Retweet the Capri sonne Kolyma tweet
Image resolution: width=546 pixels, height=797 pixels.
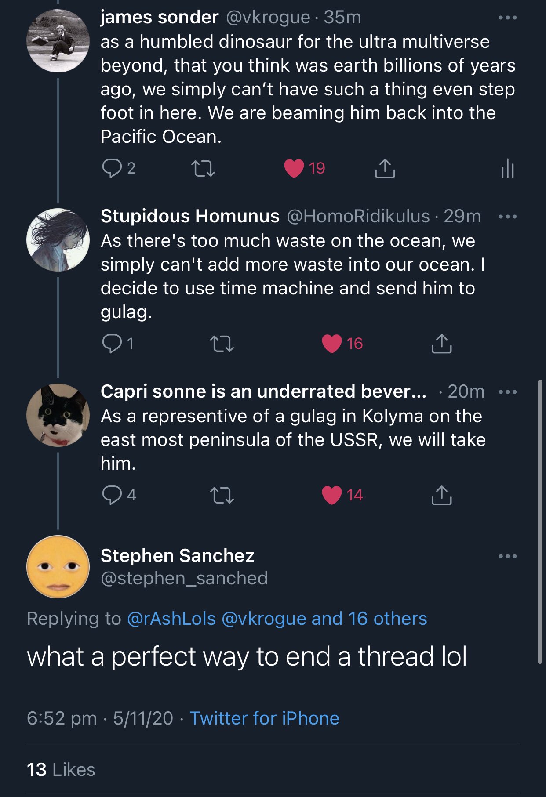(x=222, y=495)
